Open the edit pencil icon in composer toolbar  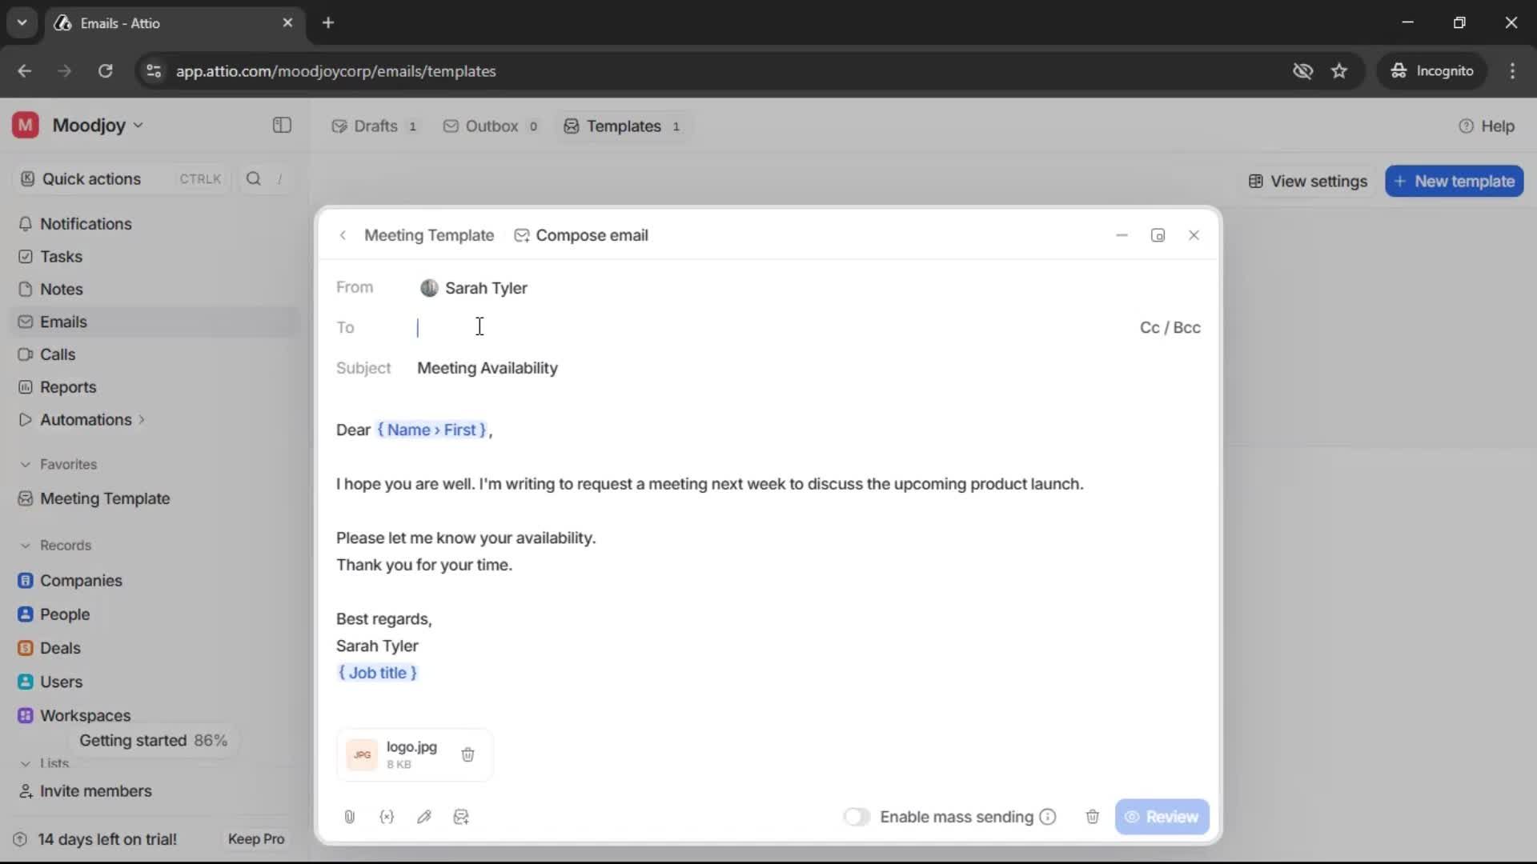point(425,817)
